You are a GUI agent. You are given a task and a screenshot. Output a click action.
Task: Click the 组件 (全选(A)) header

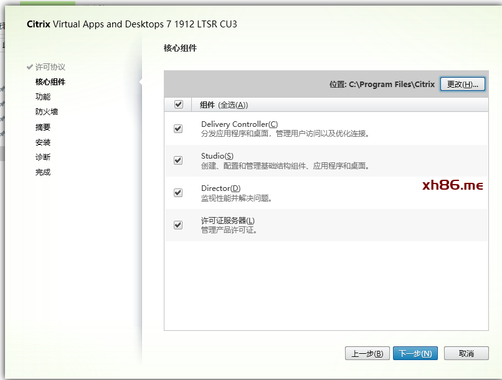coord(224,105)
